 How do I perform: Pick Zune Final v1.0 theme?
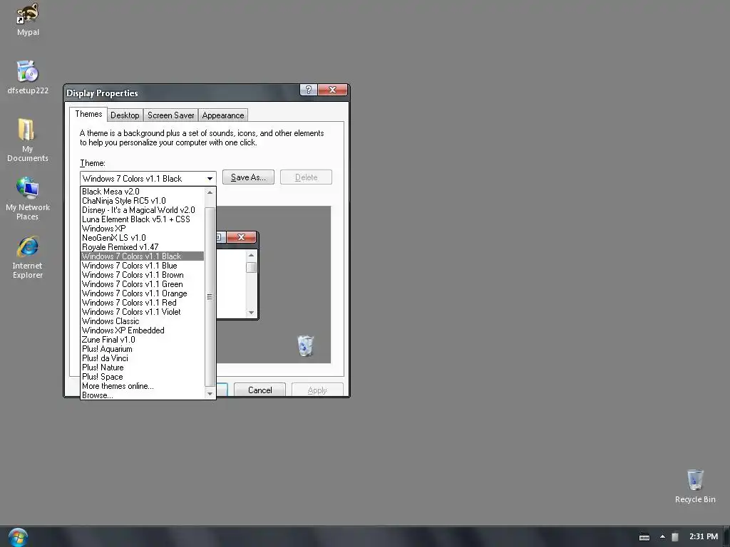142,340
